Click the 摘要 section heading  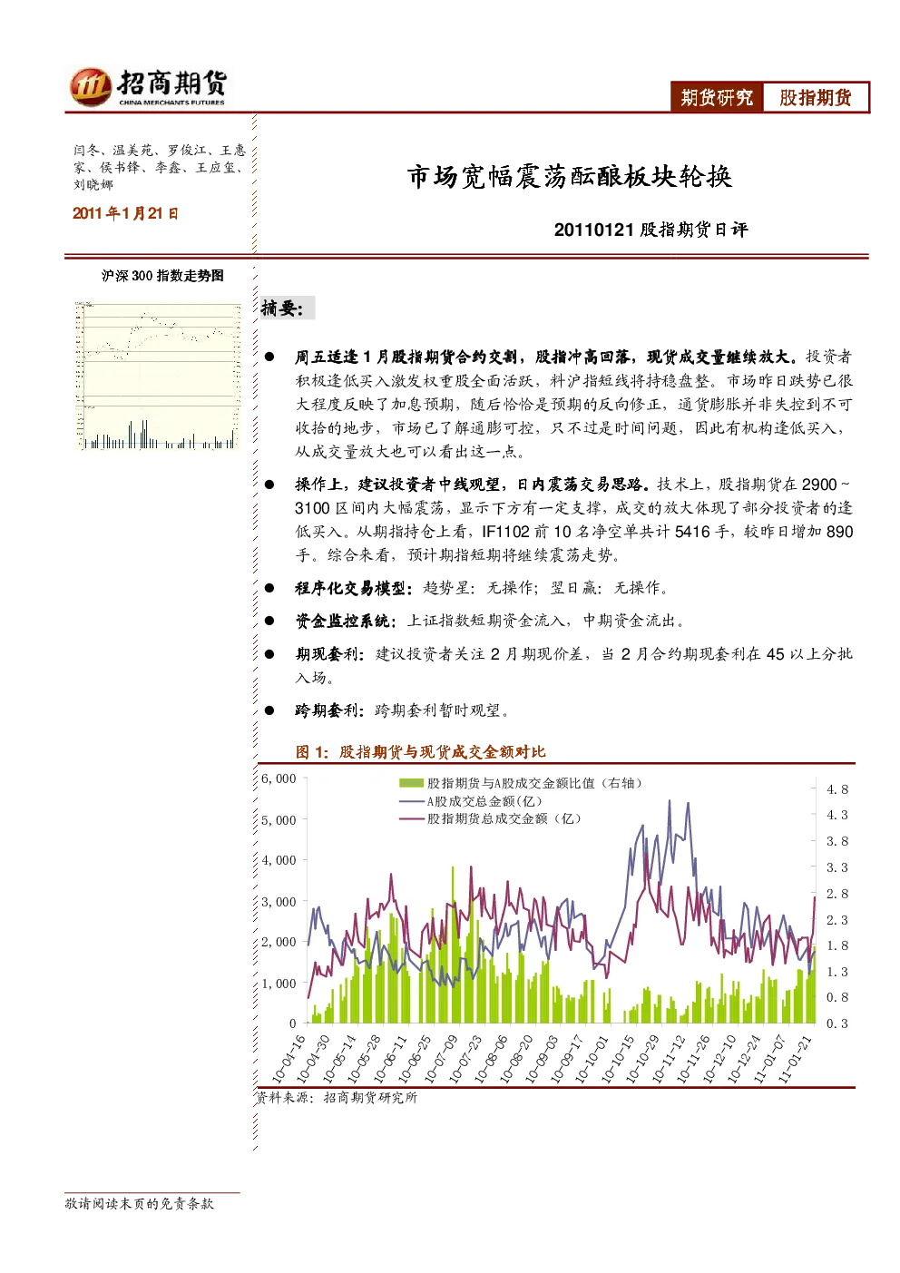pyautogui.click(x=282, y=308)
